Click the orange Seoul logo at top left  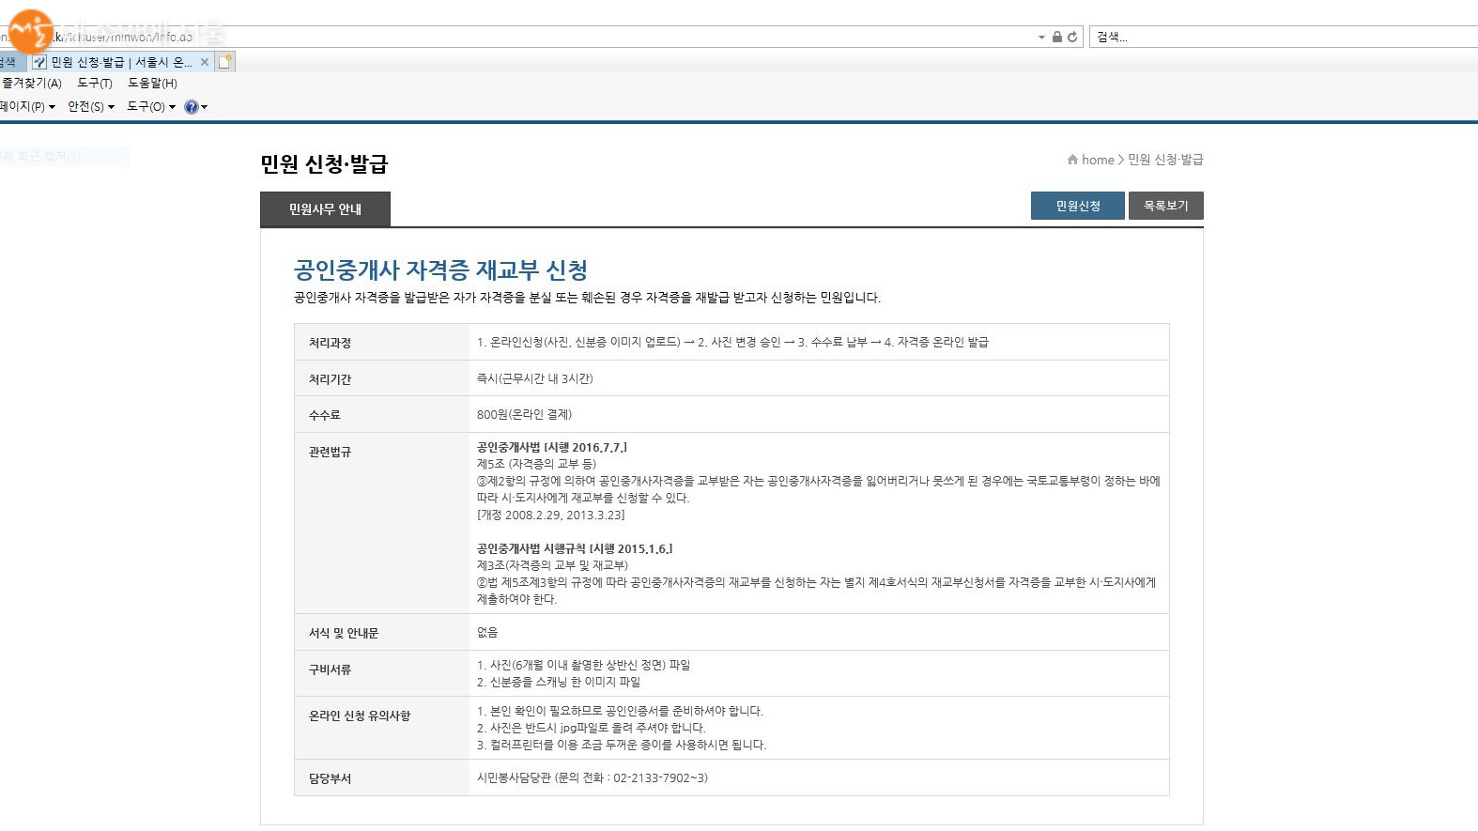click(30, 32)
